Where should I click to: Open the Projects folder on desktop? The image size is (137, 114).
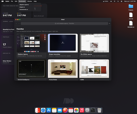(x=131, y=7)
